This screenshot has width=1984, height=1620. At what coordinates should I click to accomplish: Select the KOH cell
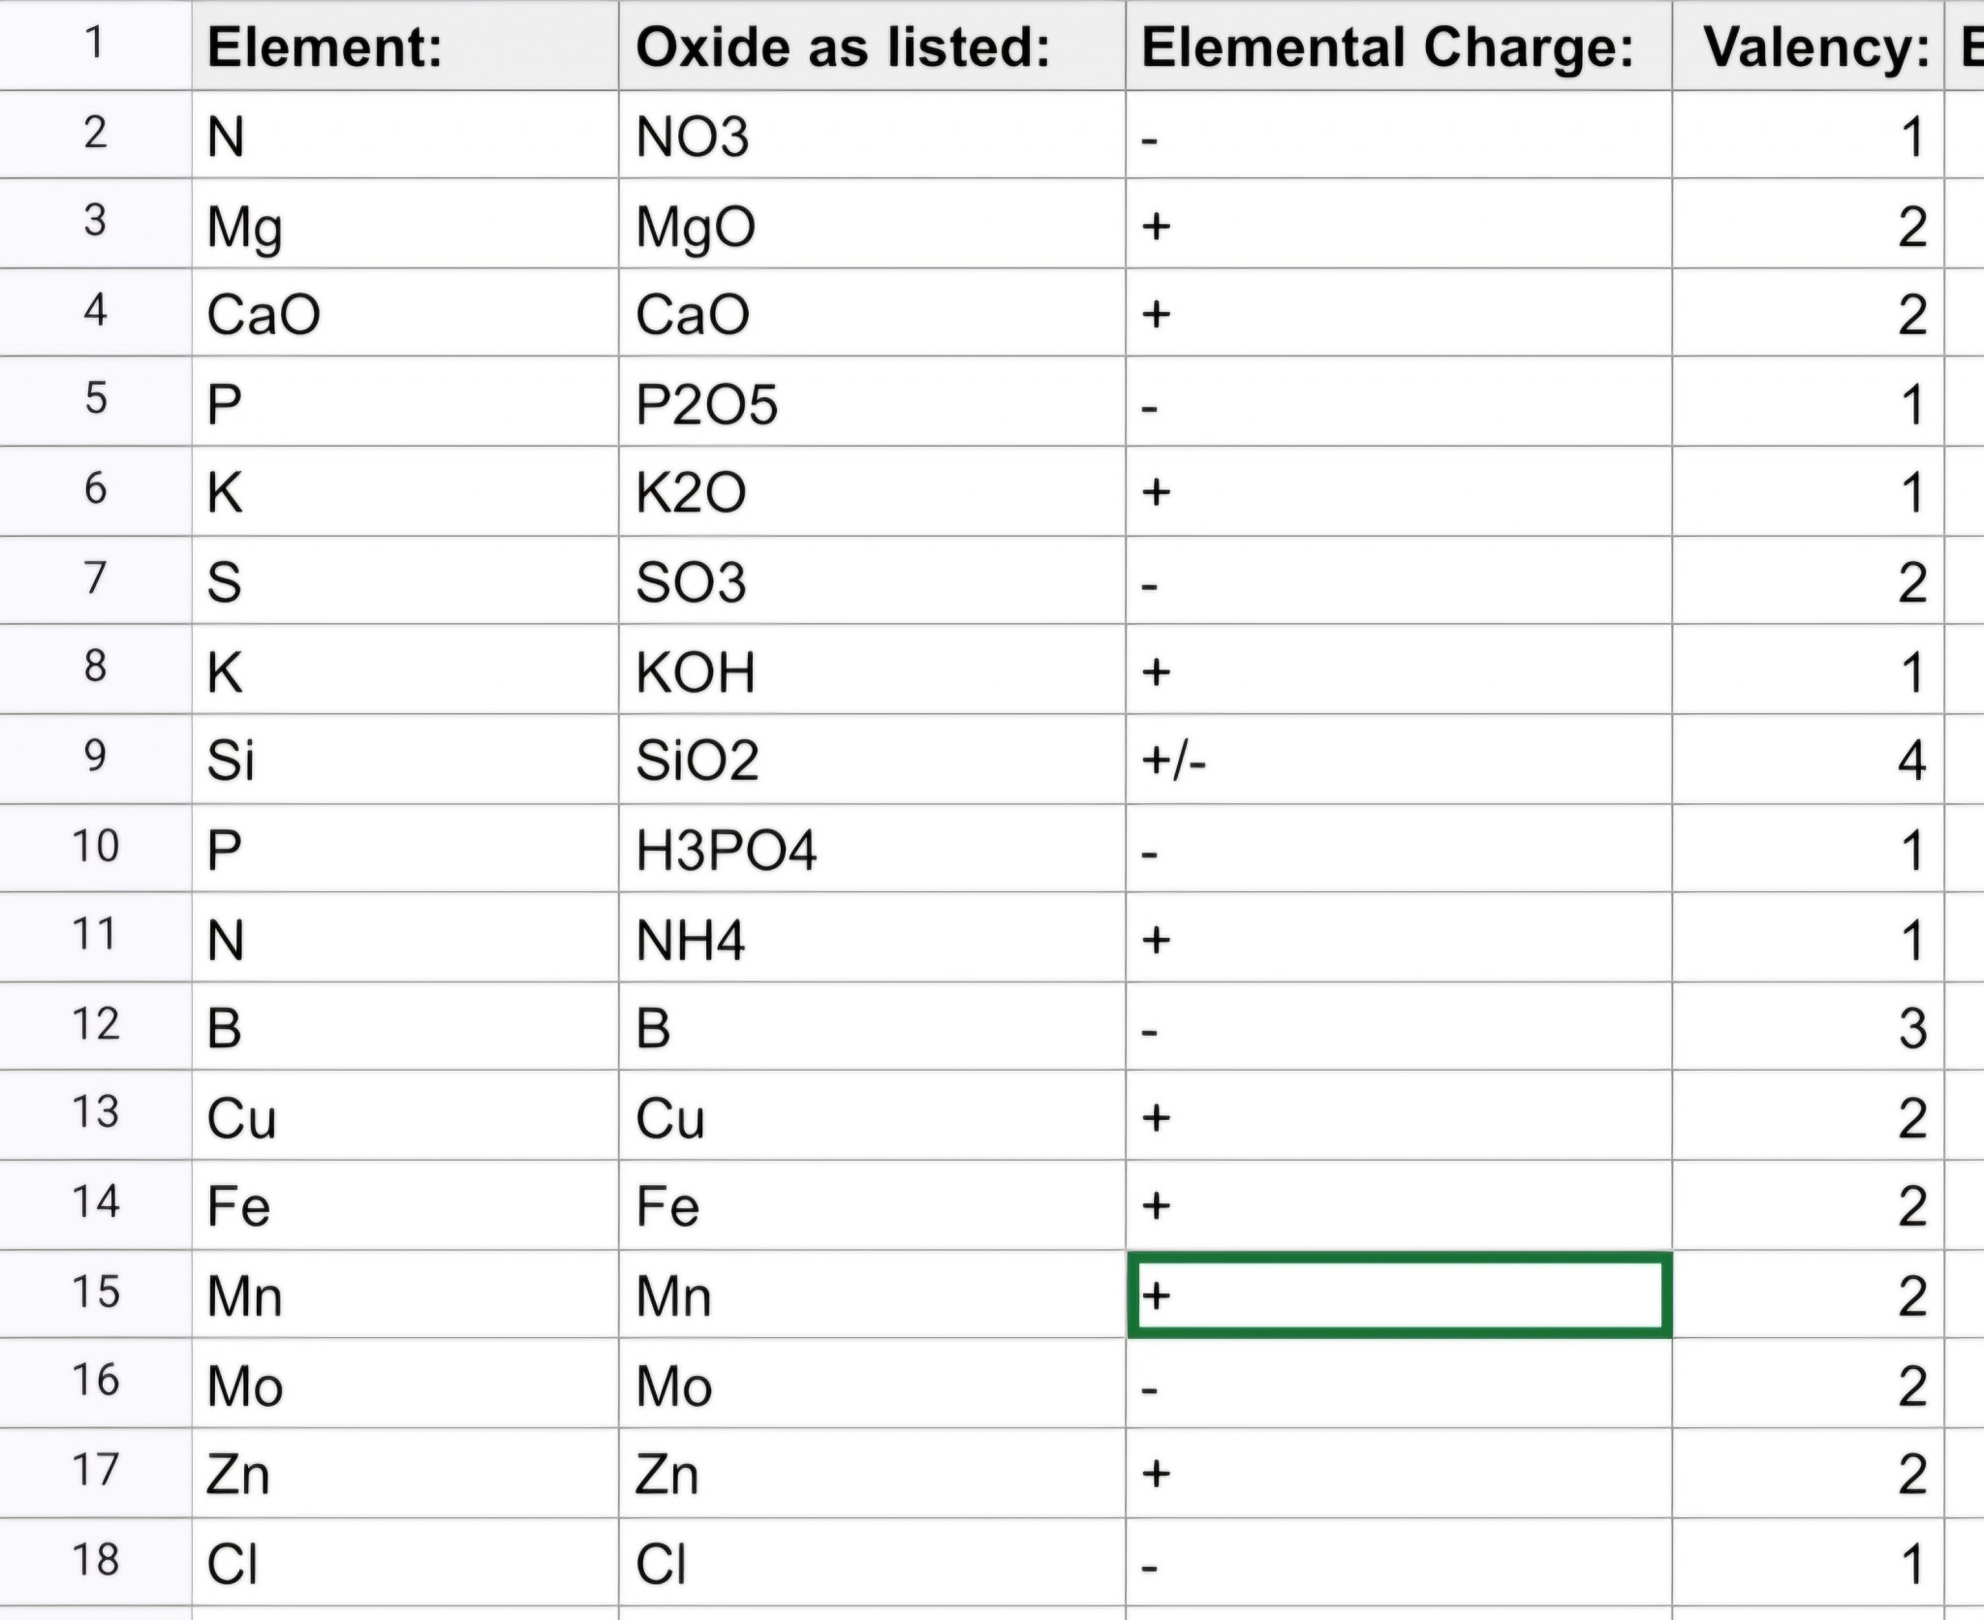click(870, 670)
